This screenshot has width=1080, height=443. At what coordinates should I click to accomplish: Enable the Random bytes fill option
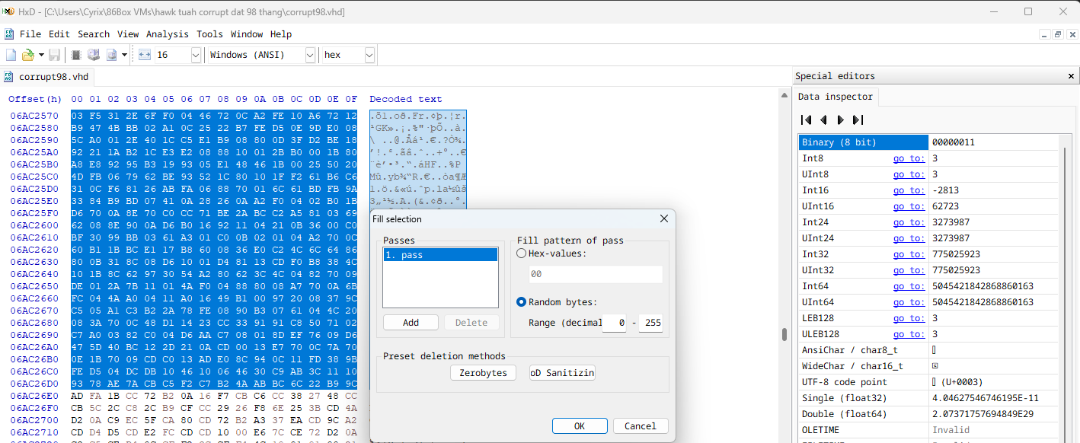pyautogui.click(x=521, y=301)
